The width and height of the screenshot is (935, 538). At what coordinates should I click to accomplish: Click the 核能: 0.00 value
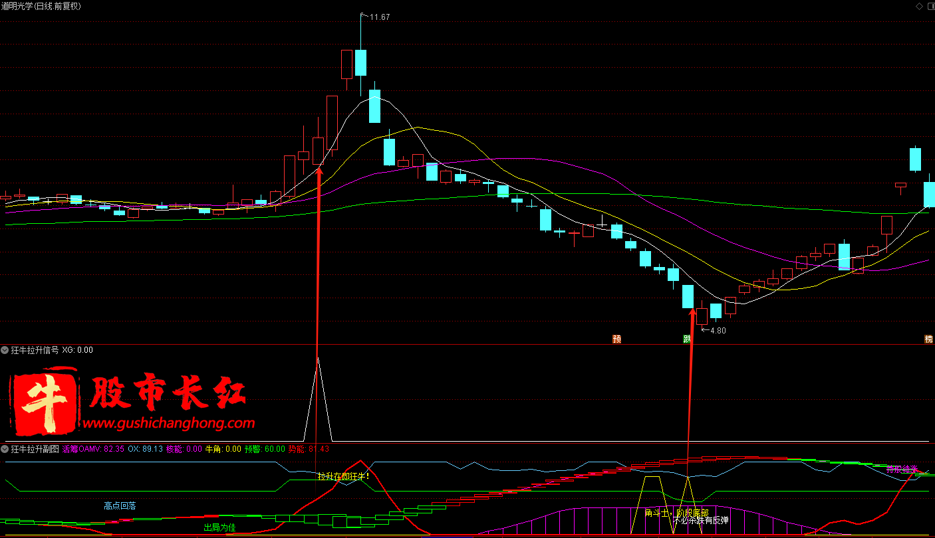point(184,449)
